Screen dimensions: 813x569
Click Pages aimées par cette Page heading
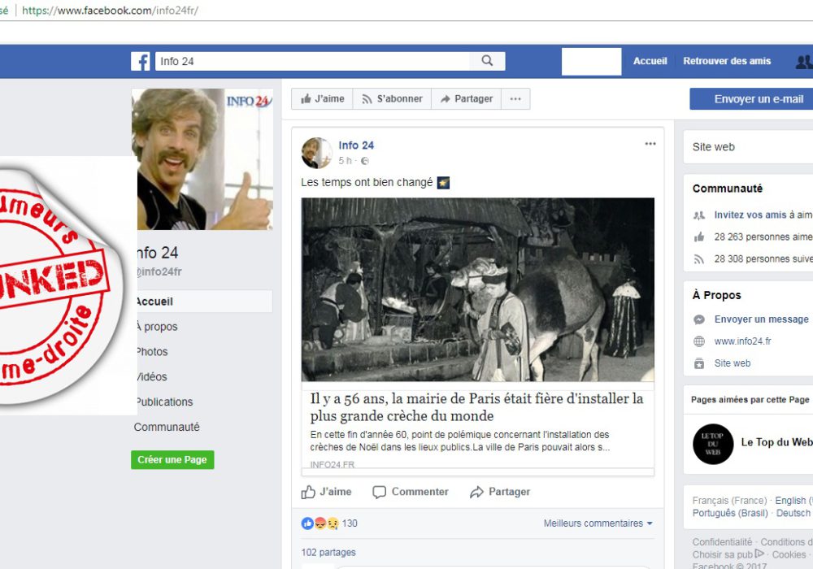coord(750,400)
